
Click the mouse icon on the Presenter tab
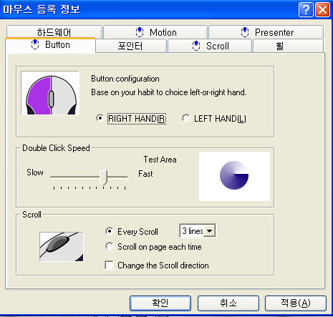click(x=245, y=32)
